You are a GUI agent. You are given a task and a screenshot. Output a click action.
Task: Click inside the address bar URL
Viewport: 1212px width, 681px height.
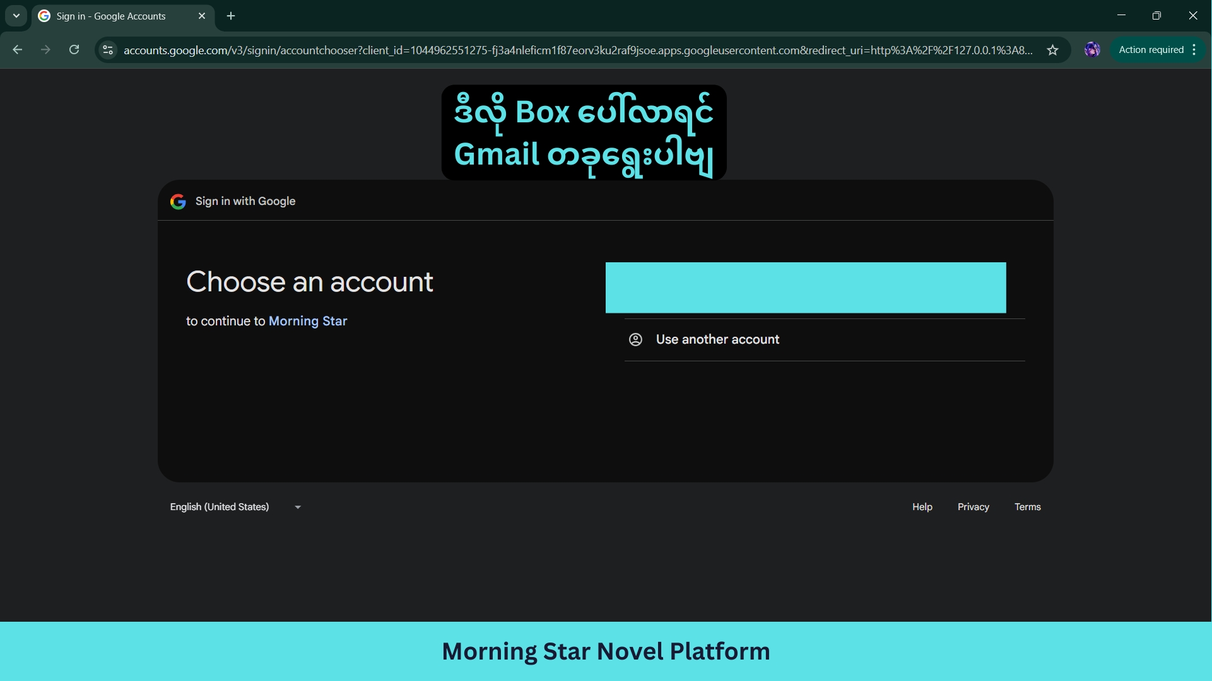point(568,50)
